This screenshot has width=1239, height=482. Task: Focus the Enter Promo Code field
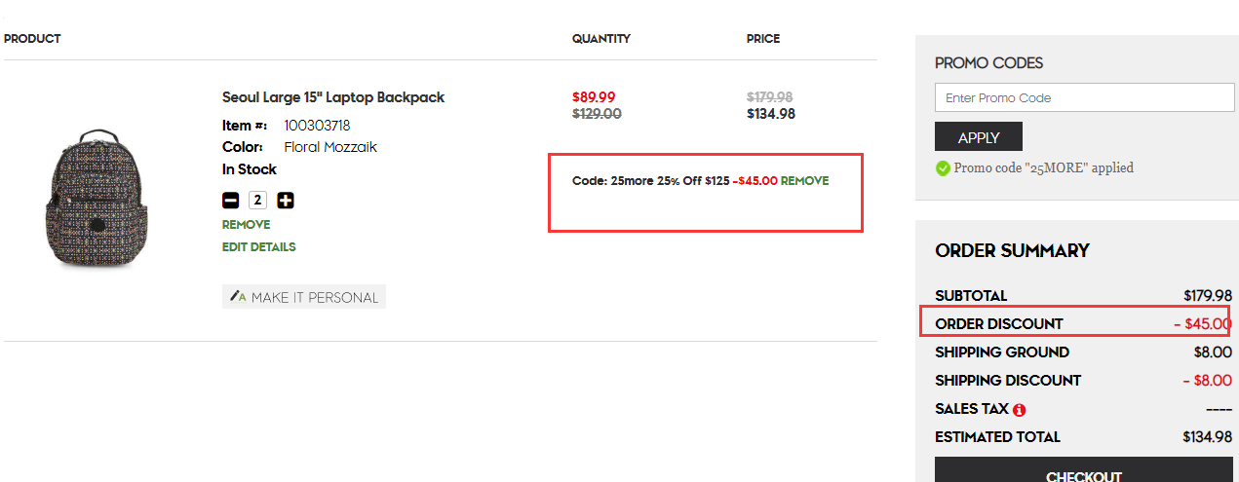pyautogui.click(x=1084, y=98)
